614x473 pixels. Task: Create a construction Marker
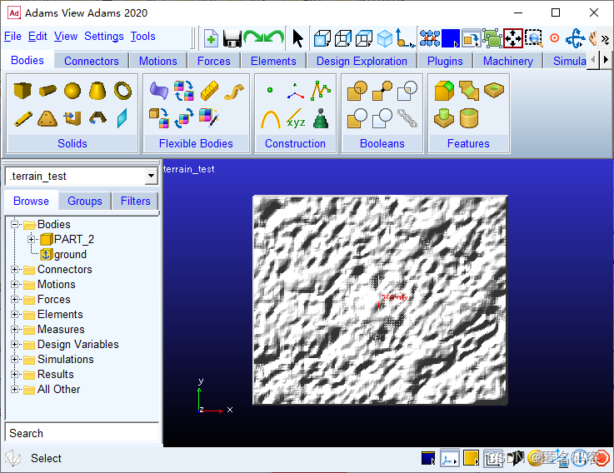click(x=295, y=91)
